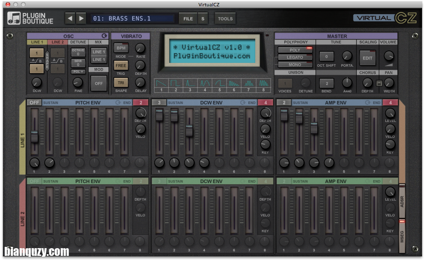Enable LEGATO polyphony mode
The width and height of the screenshot is (425, 261).
(x=295, y=57)
